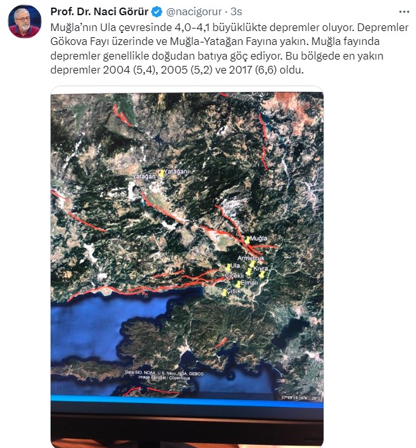Viewport: 416px width, 448px height.
Task: Click the Data SIO, NOAA attribution text
Action: pyautogui.click(x=164, y=375)
